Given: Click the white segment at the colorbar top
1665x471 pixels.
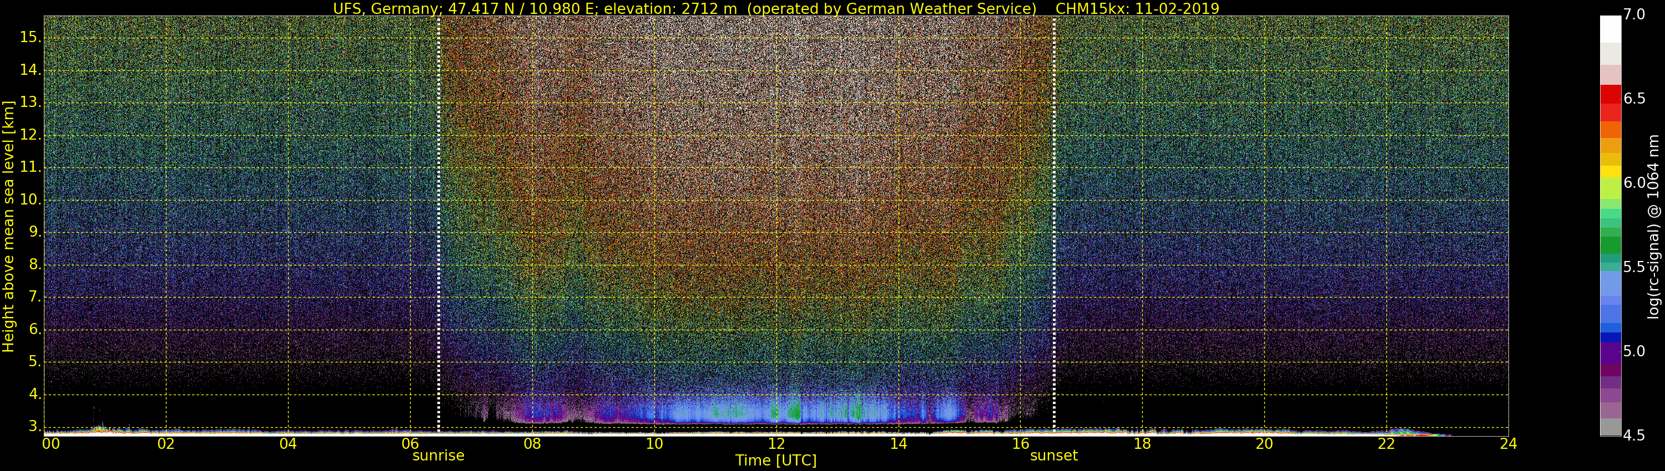Looking at the screenshot, I should (1611, 29).
